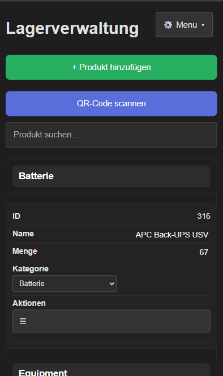The image size is (223, 376).
Task: Focus the Produkt suchen search field
Action: 111,135
